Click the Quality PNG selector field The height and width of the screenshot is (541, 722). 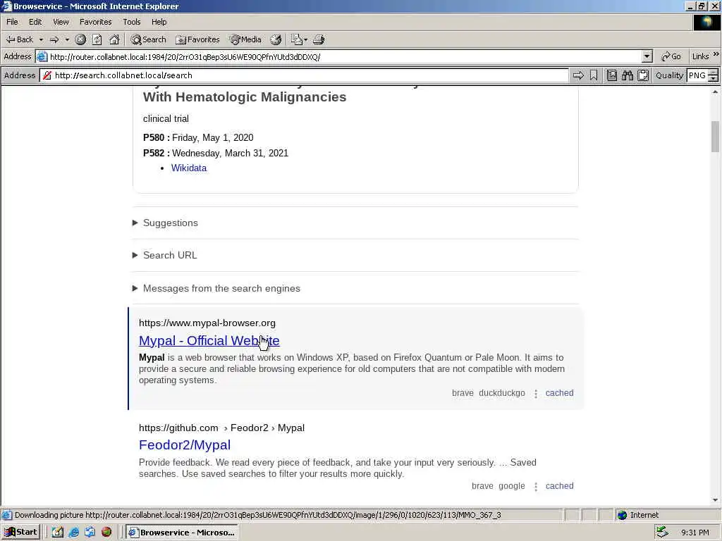697,75
